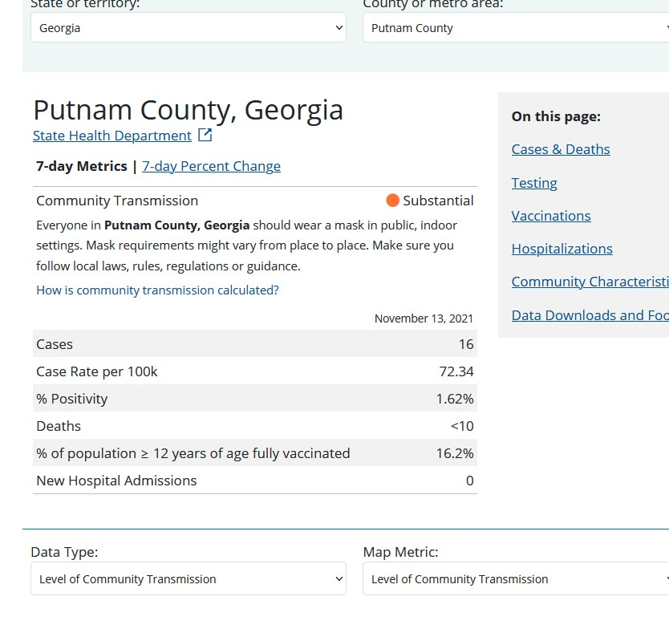The height and width of the screenshot is (637, 669).
Task: Click the orange Substantial transmission indicator dot
Action: pos(392,201)
